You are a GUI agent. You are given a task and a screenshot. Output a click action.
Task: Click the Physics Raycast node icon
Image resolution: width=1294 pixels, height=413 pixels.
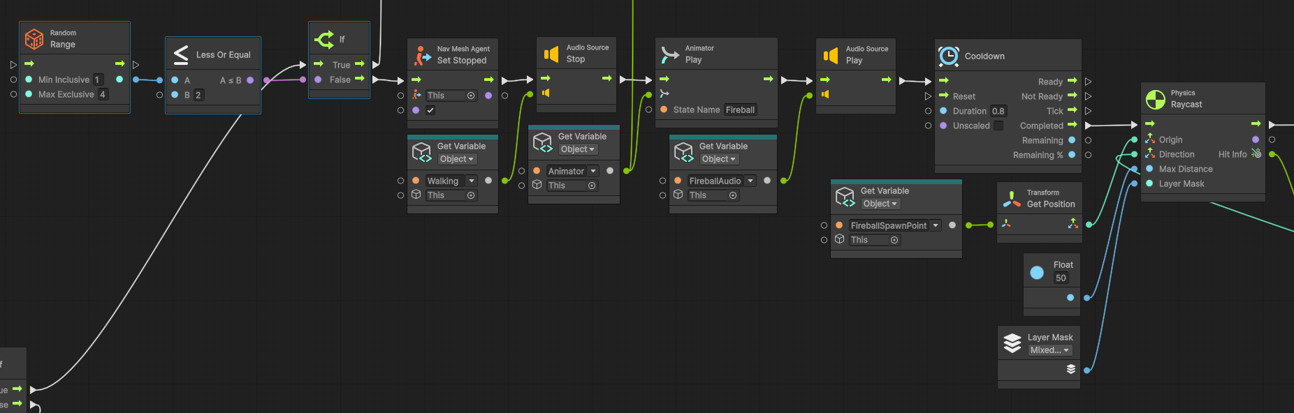[1156, 99]
